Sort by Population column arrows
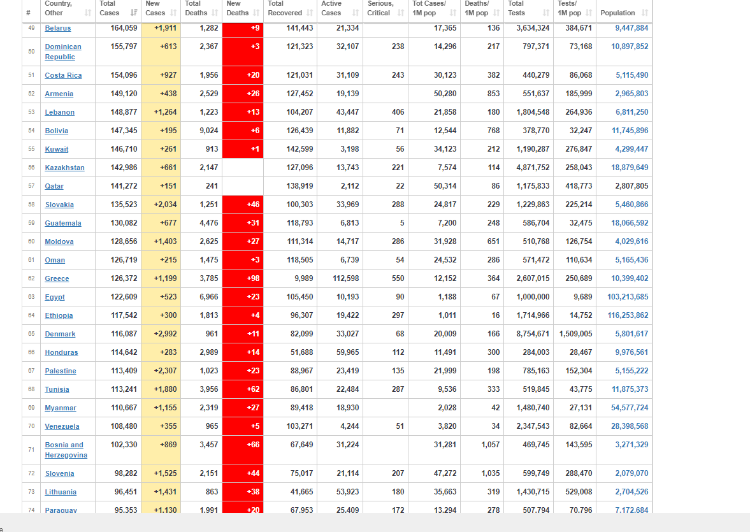750x532 pixels. click(645, 13)
